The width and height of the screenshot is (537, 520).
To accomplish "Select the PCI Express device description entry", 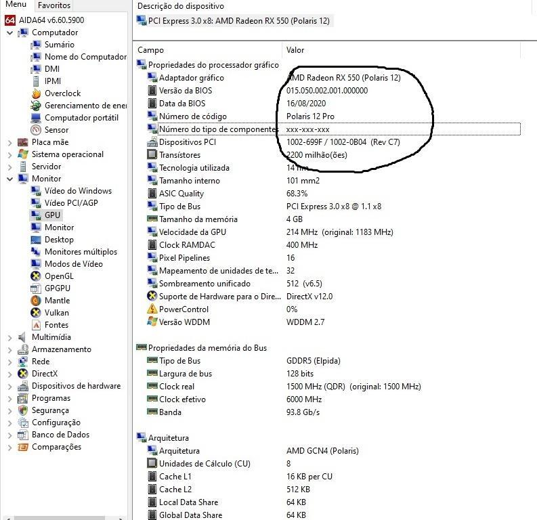I will 234,21.
